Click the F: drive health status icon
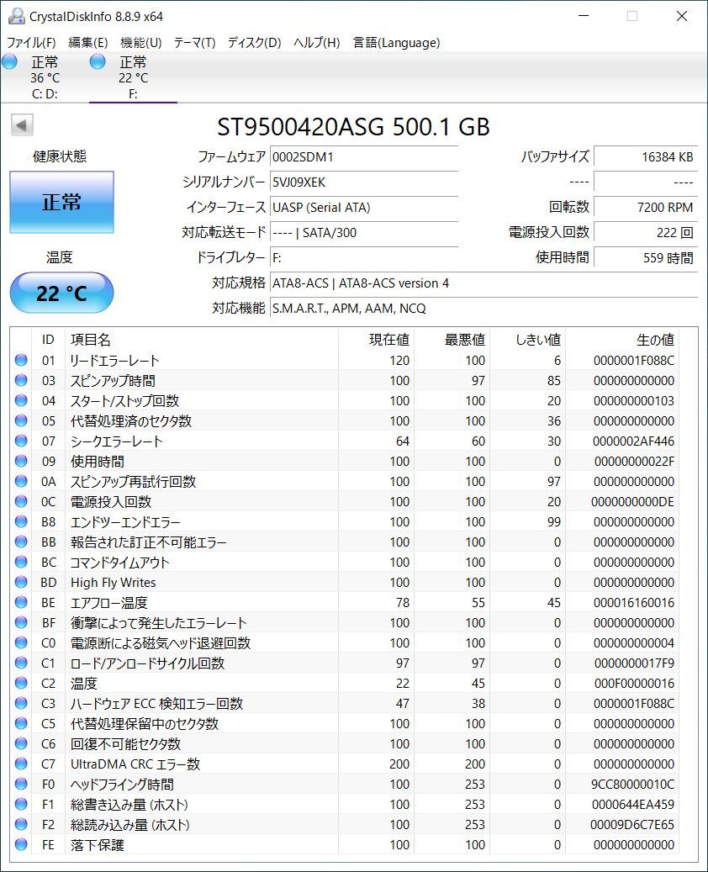The height and width of the screenshot is (872, 708). pos(98,61)
